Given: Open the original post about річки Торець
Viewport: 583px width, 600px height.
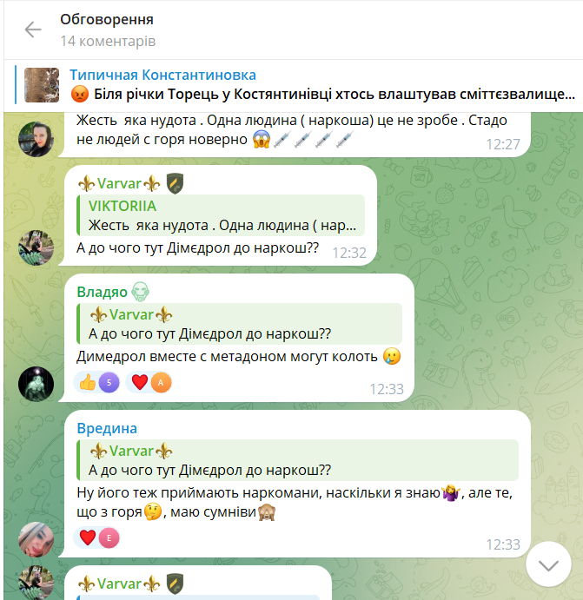Looking at the screenshot, I should tap(322, 94).
